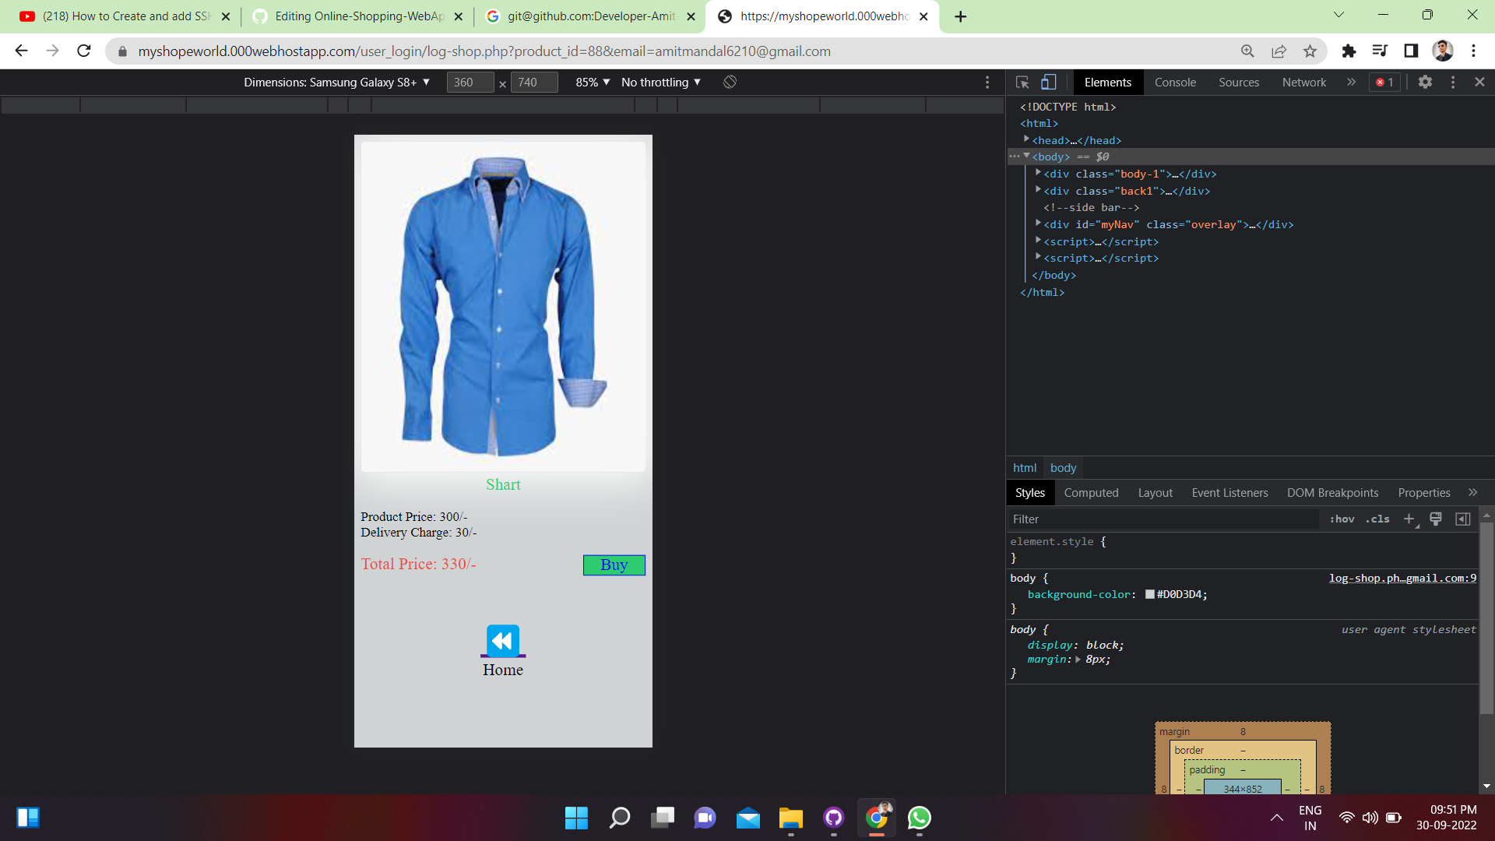Switch to the Console tab
This screenshot has width=1495, height=841.
(1175, 82)
